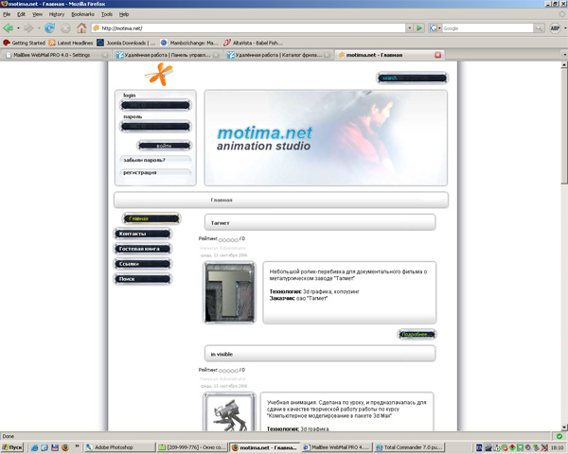Click into the login input field
This screenshot has width=568, height=454.
(x=155, y=105)
